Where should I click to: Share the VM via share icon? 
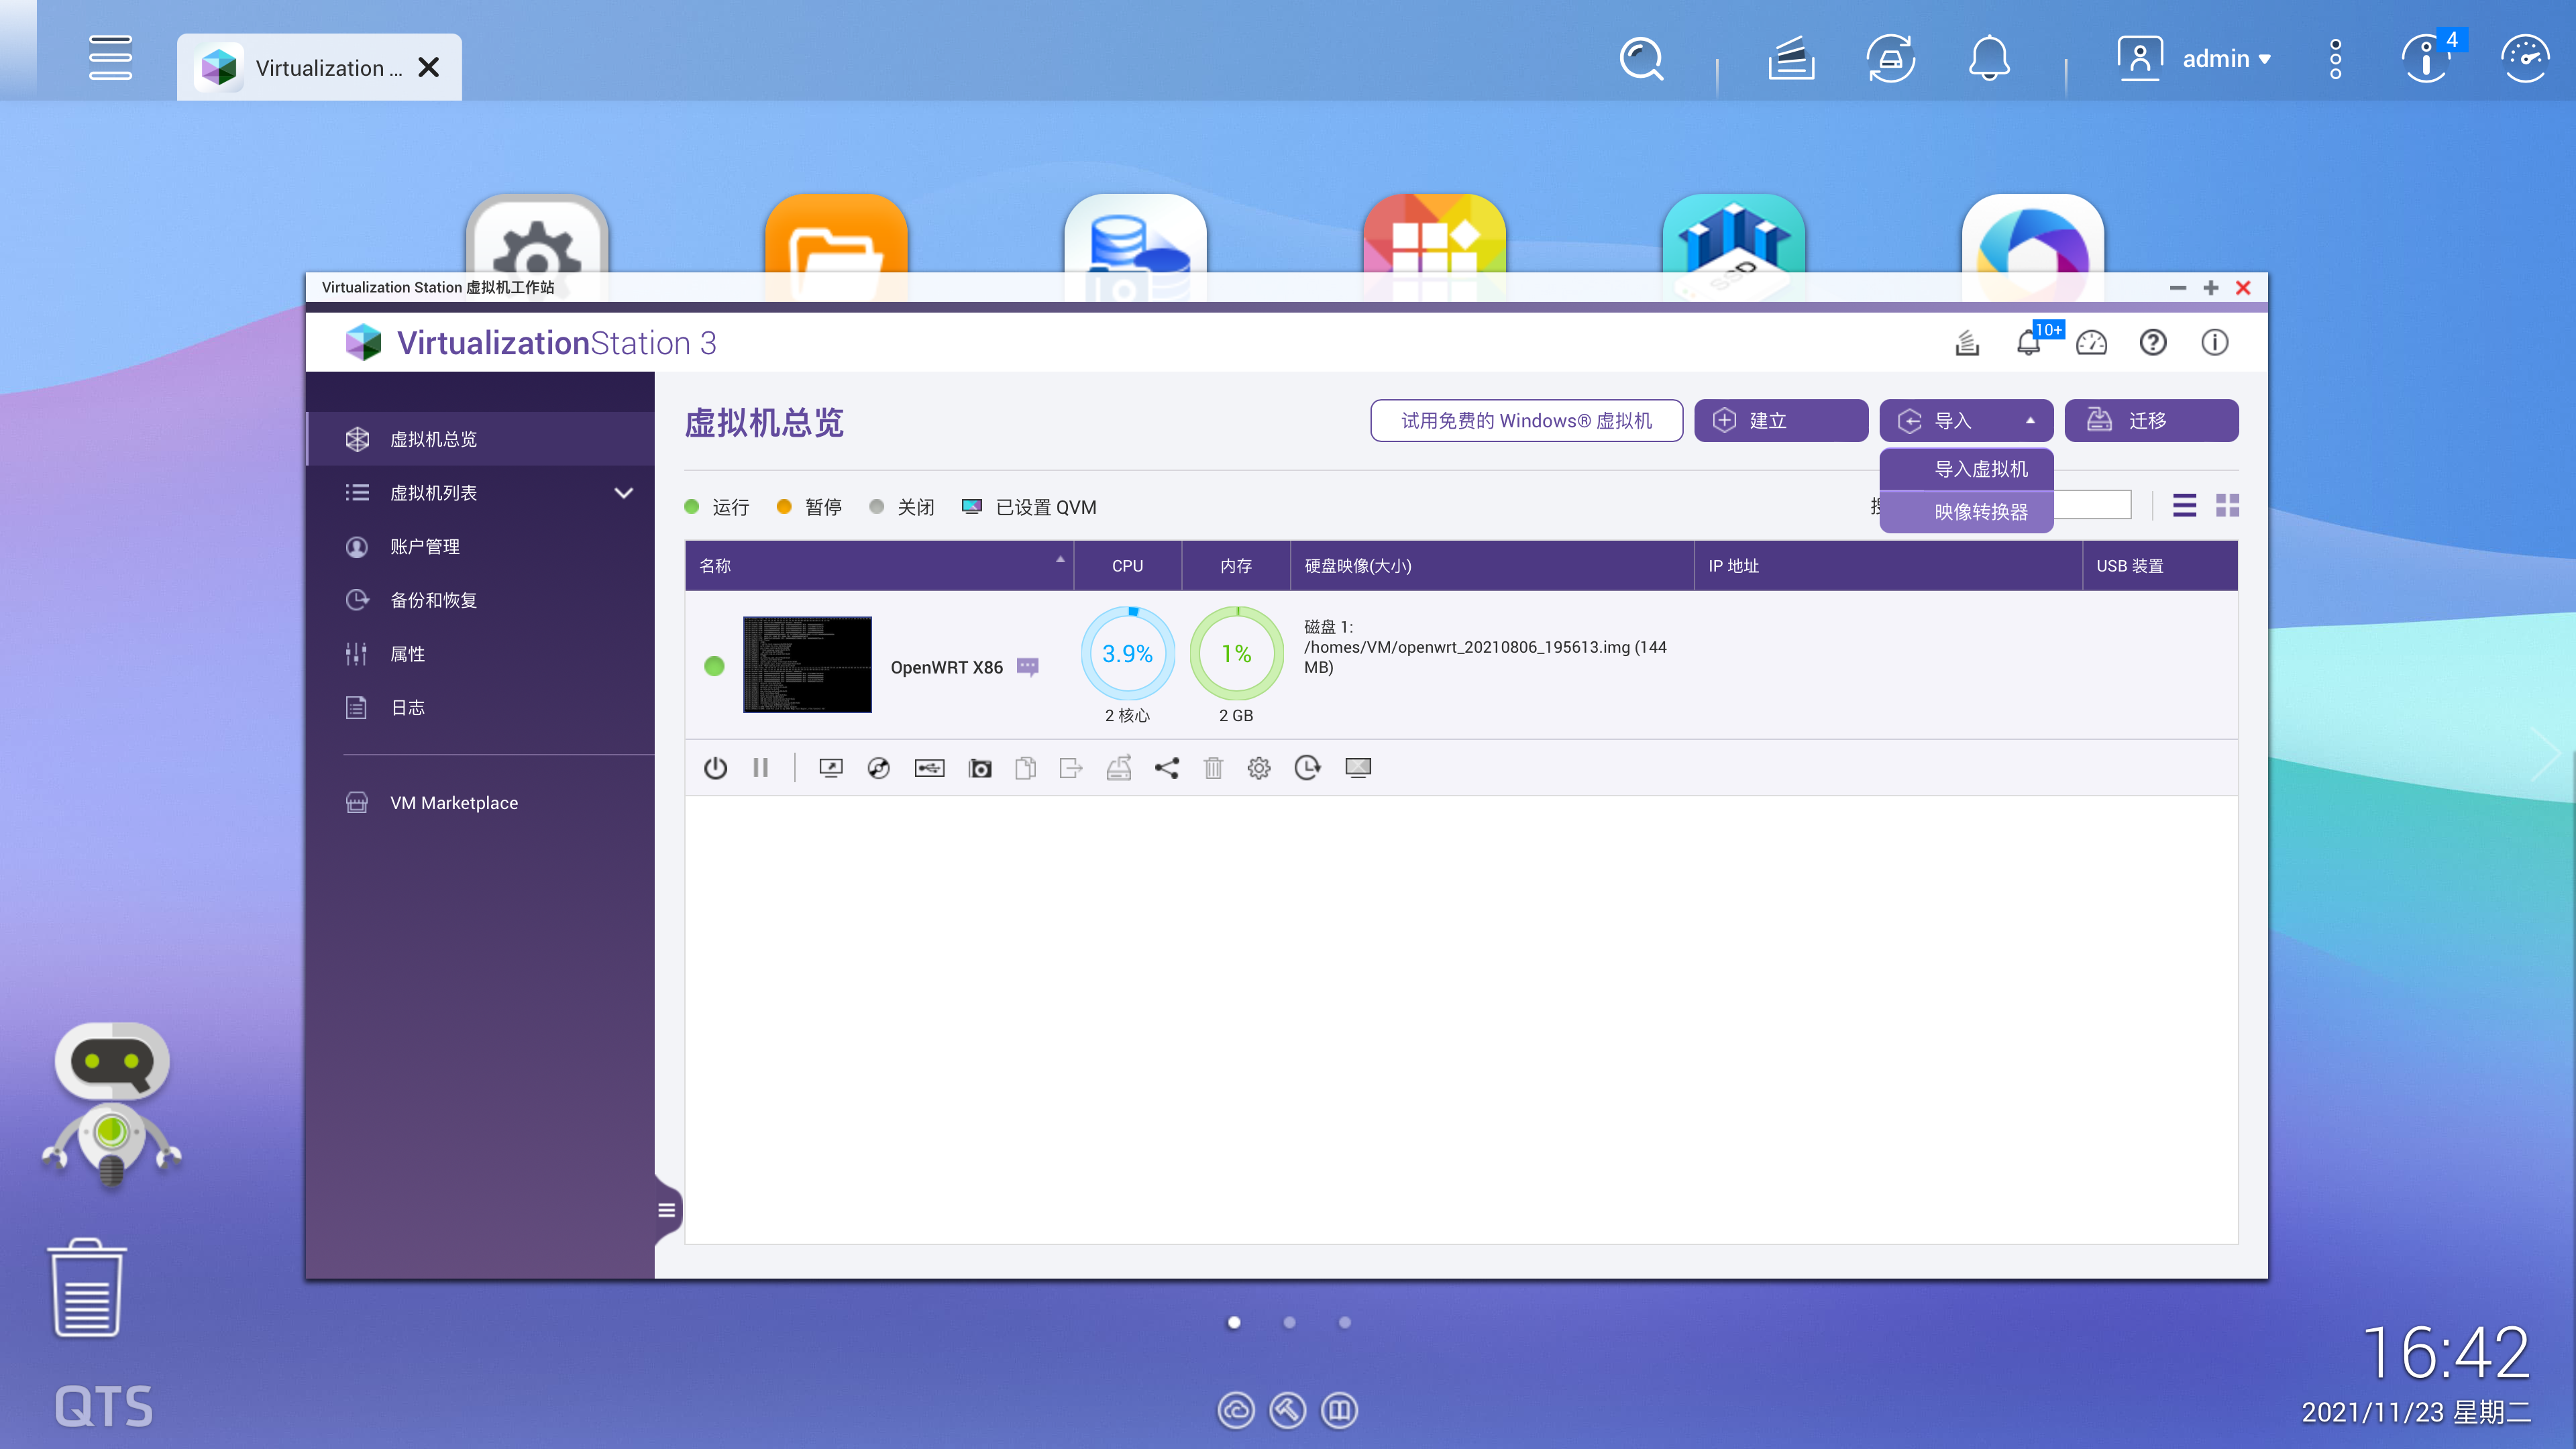pyautogui.click(x=1166, y=768)
